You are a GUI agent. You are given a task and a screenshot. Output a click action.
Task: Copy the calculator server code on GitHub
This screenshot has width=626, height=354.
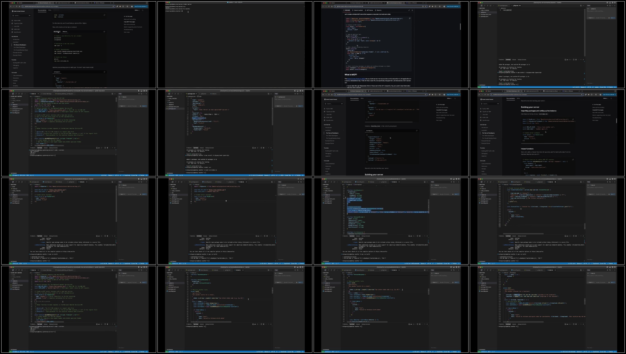[410, 18]
